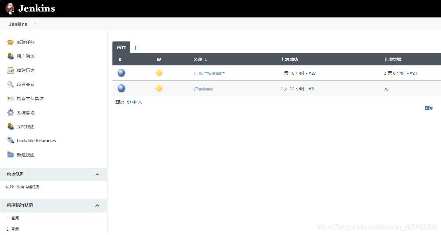
Task: Open the 构建历史 link
Action: coord(26,70)
